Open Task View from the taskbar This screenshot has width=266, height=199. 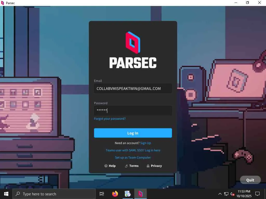[102, 194]
